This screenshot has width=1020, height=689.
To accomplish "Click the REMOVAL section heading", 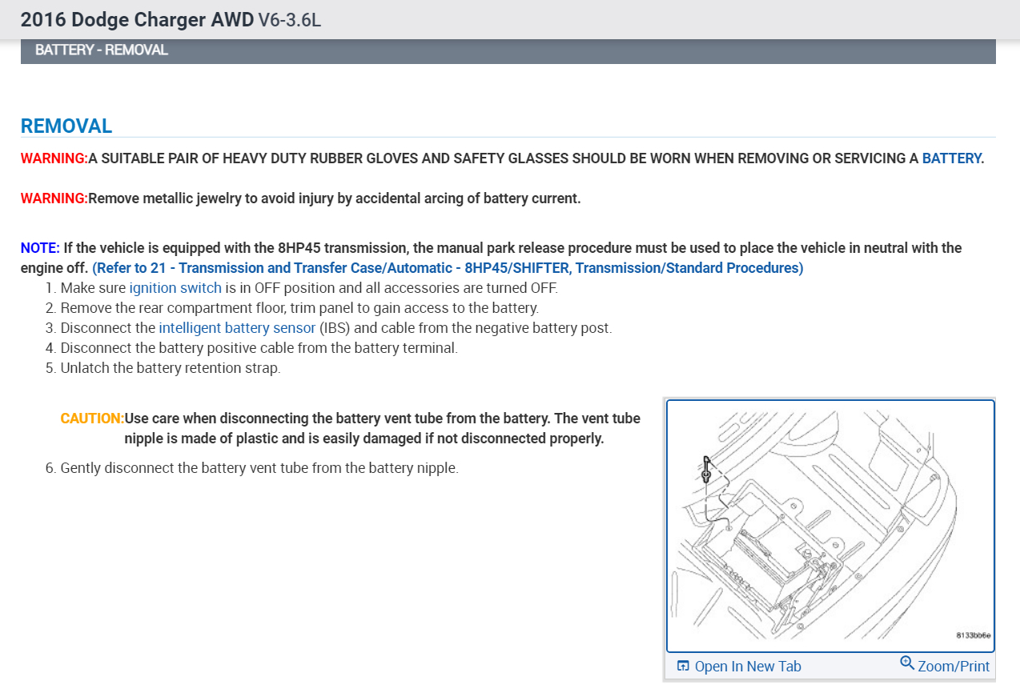I will pos(66,126).
